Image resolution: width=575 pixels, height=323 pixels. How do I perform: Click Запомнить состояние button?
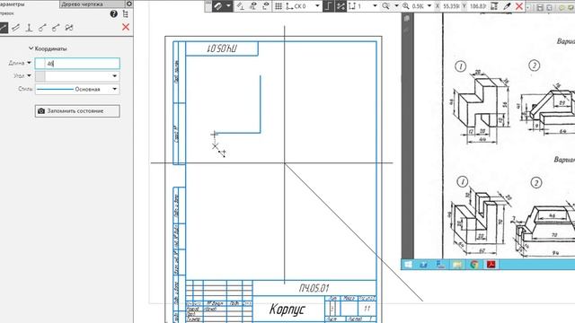77,111
